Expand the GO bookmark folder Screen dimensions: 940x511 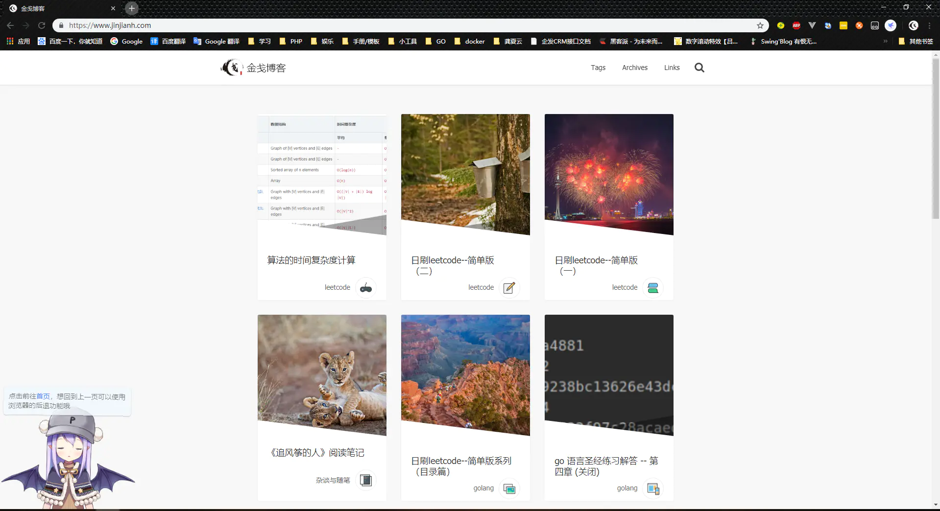click(435, 42)
